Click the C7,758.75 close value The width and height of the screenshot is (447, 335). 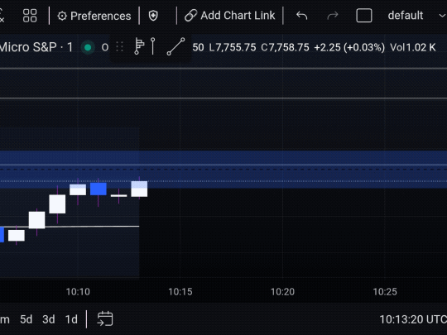285,47
